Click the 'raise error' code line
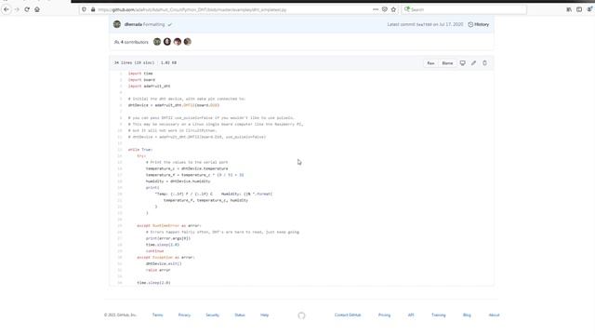This screenshot has width=595, height=335. click(158, 270)
